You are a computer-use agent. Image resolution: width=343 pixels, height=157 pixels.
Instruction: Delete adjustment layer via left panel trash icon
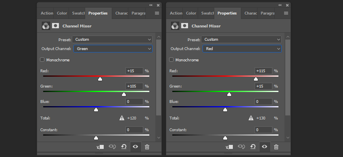click(147, 147)
